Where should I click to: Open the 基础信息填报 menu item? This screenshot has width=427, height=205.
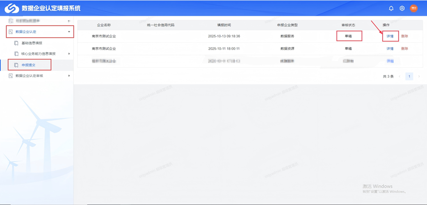click(32, 43)
